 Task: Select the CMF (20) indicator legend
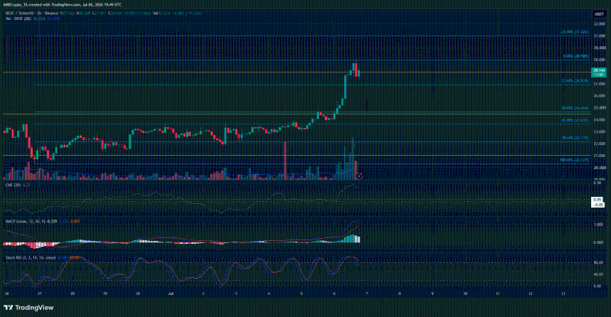point(13,186)
